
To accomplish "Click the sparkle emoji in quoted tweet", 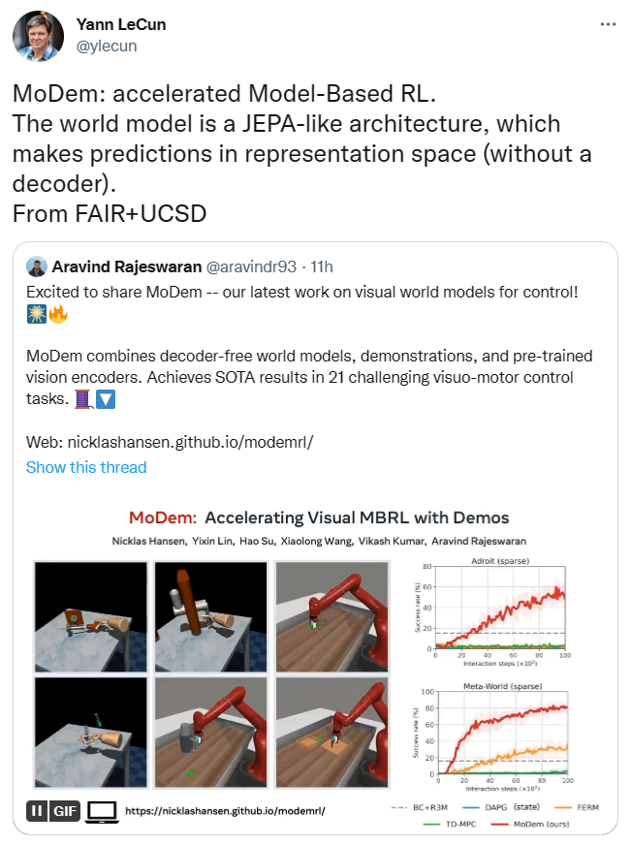I will coord(36,316).
